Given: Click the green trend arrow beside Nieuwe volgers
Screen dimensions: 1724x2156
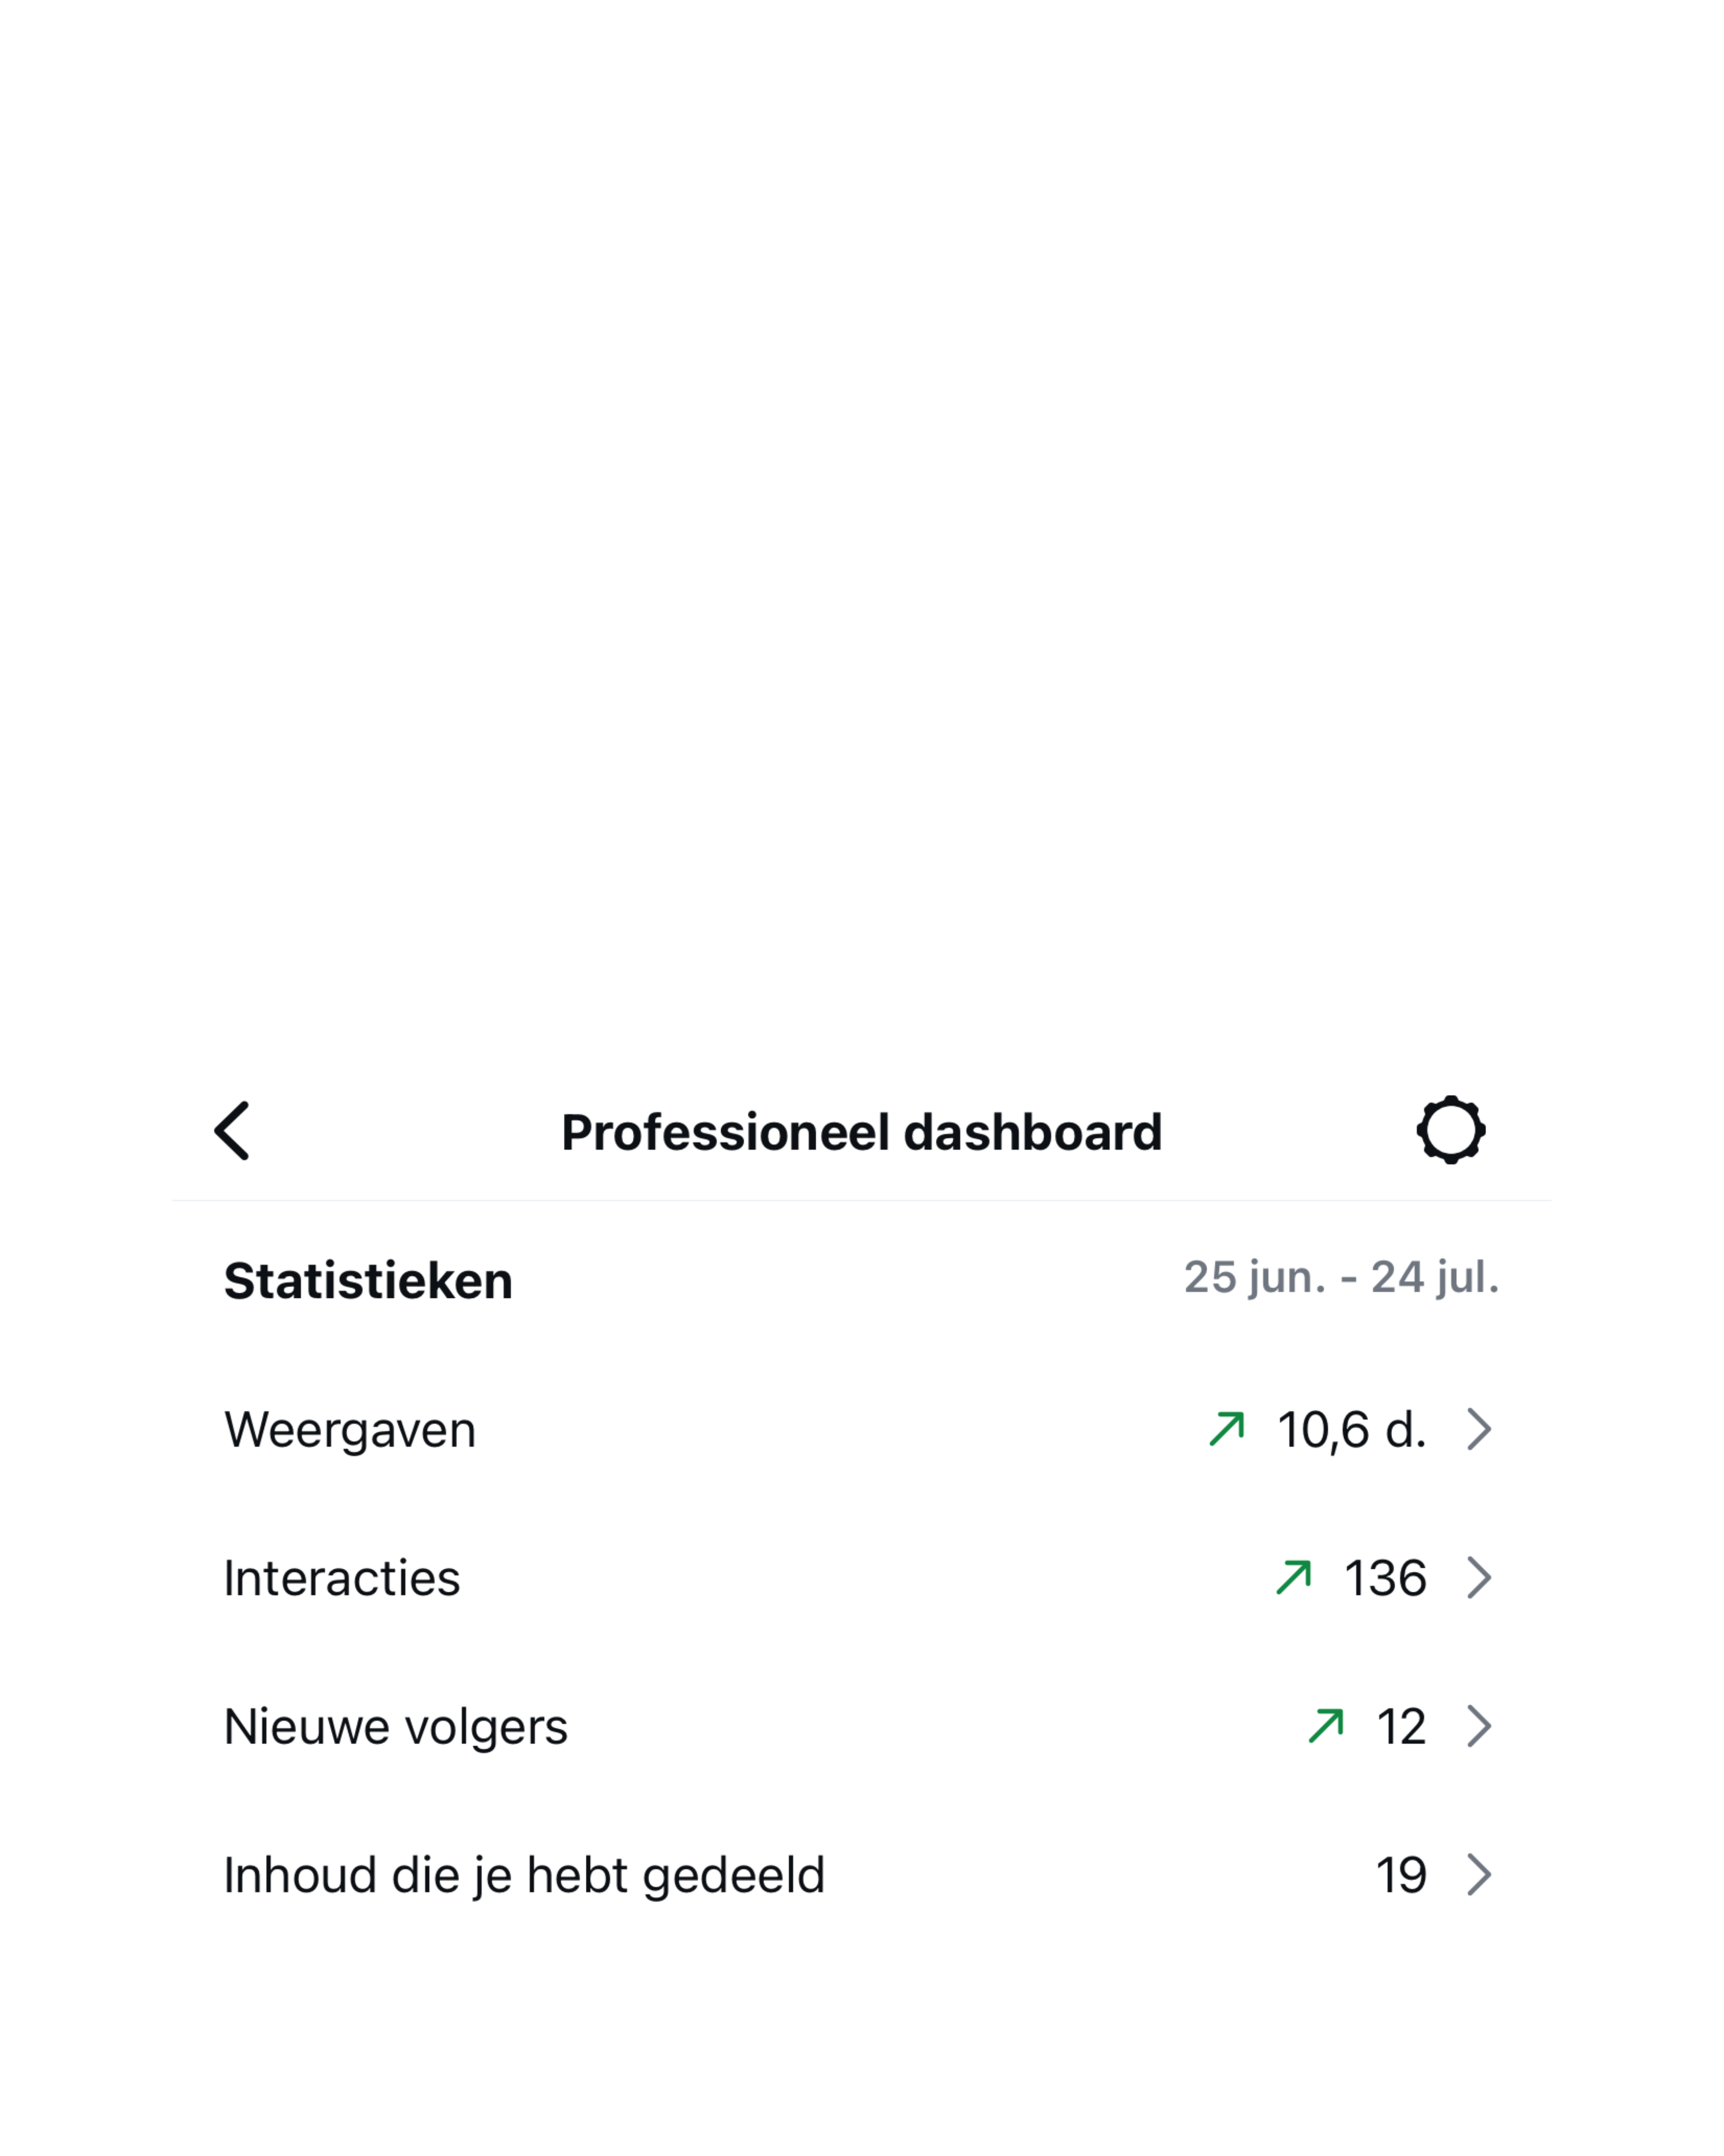Looking at the screenshot, I should tap(1325, 1725).
